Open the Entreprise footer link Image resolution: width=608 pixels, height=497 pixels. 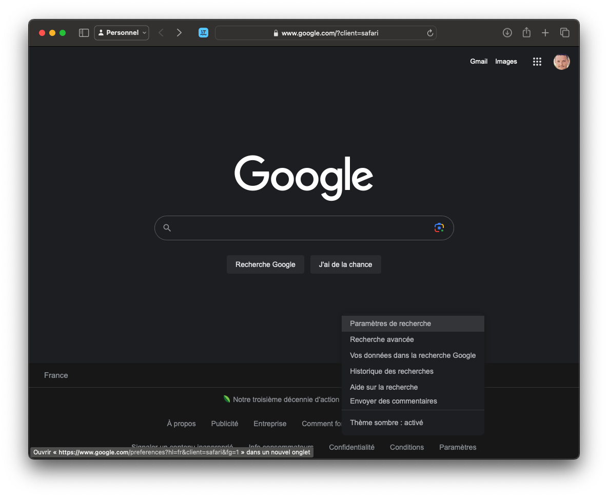[x=270, y=424]
